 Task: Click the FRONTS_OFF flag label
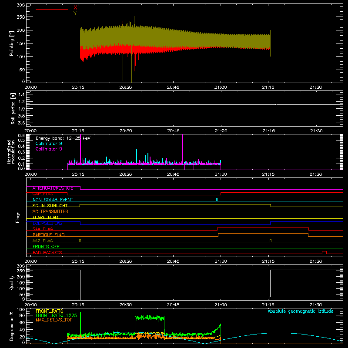(46, 247)
